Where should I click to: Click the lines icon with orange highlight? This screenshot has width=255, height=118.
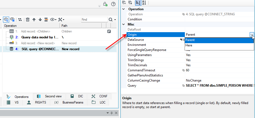[x=46, y=20]
